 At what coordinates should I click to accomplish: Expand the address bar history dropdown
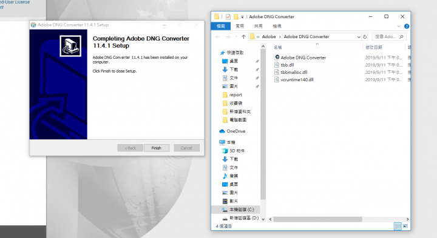[359, 37]
